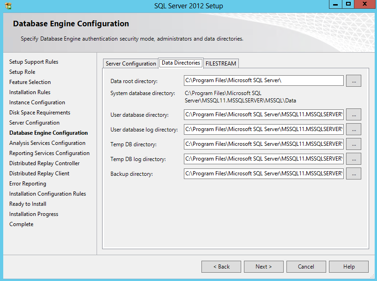Image resolution: width=377 pixels, height=281 pixels.
Task: Click the Installation Progress step
Action: pyautogui.click(x=34, y=214)
